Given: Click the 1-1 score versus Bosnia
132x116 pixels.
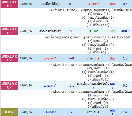Looking at the screenshot, I should click(71, 86).
